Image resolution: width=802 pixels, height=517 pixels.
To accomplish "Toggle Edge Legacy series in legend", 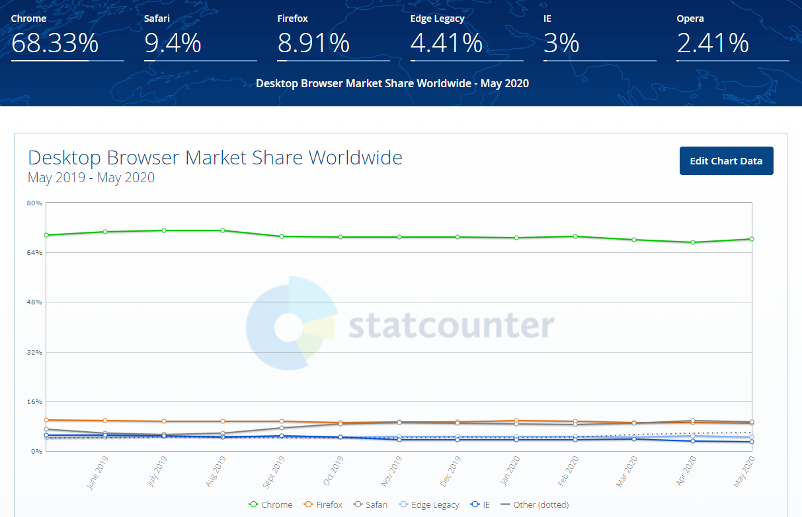I will [x=428, y=504].
